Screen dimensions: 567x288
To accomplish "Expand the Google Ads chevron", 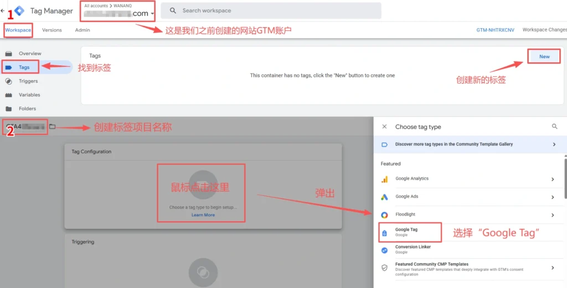I will (x=553, y=197).
